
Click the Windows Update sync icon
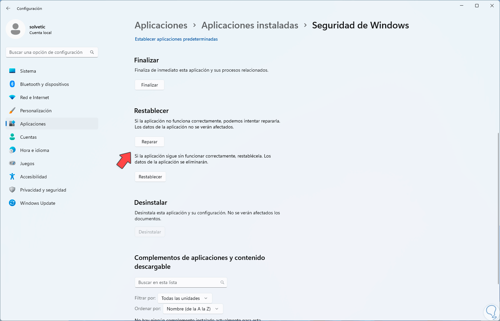tap(12, 203)
